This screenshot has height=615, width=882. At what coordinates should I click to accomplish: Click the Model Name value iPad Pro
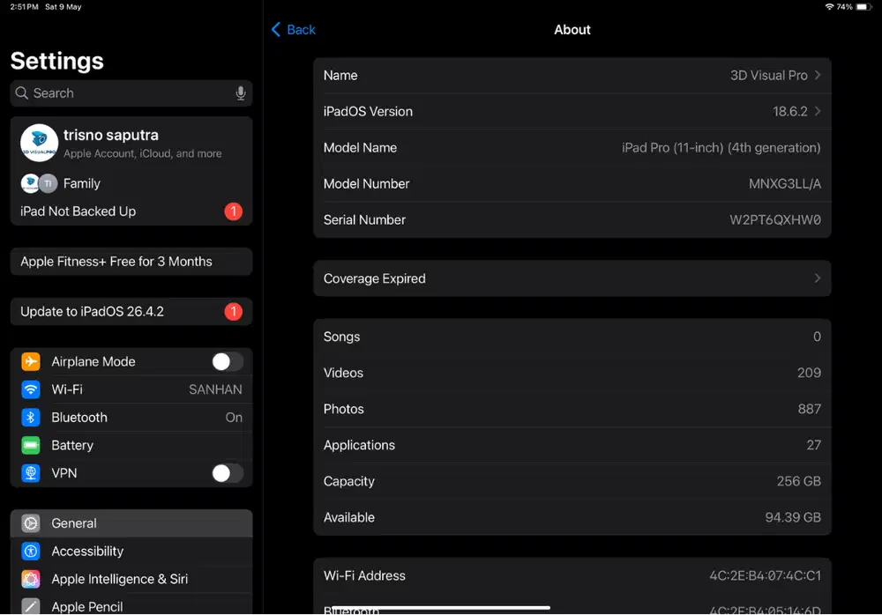pos(721,148)
